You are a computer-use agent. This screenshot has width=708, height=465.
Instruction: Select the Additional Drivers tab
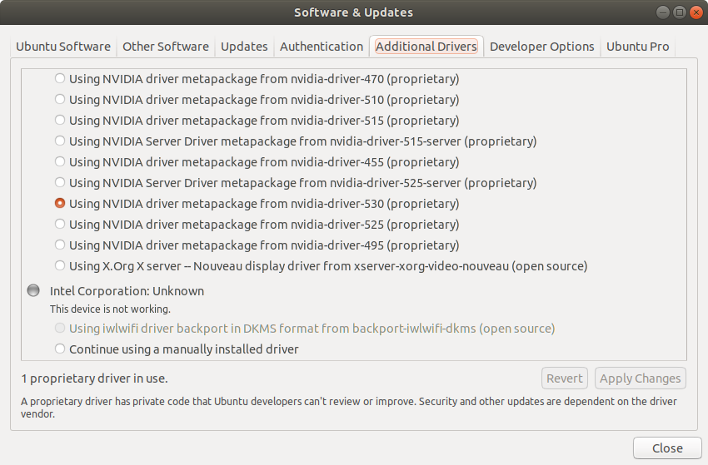pyautogui.click(x=426, y=47)
